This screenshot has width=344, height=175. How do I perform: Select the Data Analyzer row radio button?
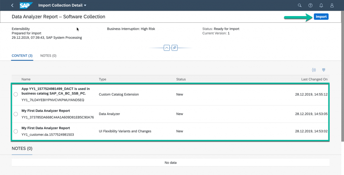coord(15,114)
